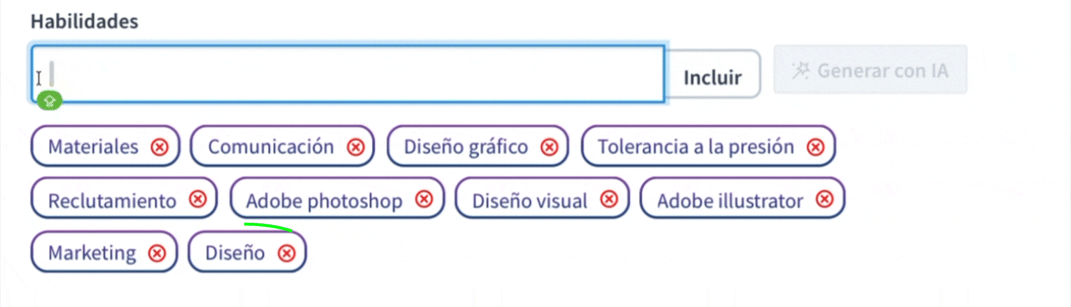
Task: Remove the Diseño skill tag
Action: pos(287,253)
